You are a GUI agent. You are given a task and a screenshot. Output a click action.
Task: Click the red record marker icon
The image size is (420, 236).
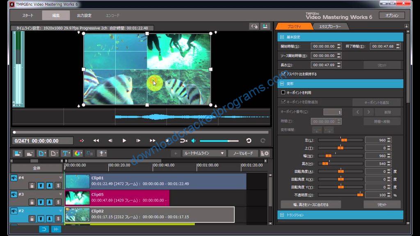point(82,141)
